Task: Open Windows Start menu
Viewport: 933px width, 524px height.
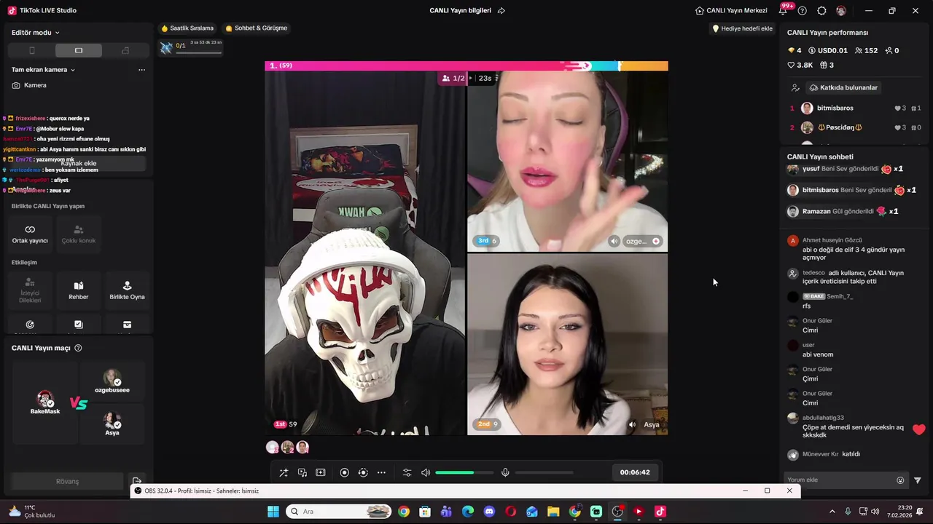Action: 273,512
